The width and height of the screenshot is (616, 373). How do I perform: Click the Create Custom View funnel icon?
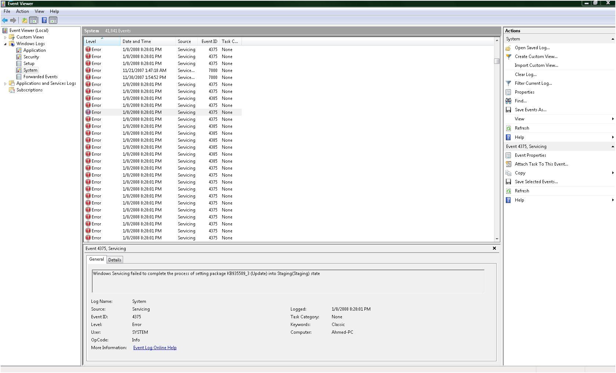(508, 57)
